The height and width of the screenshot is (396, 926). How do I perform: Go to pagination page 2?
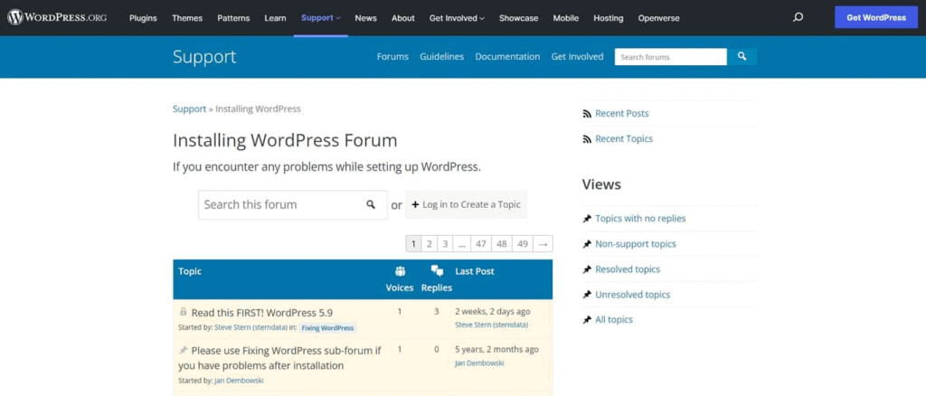click(x=430, y=244)
